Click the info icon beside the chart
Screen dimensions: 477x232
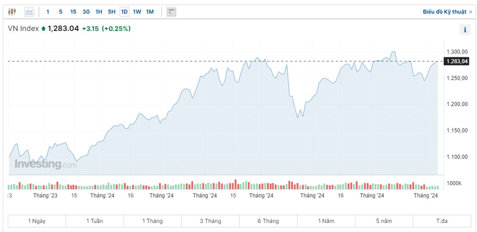click(x=465, y=30)
